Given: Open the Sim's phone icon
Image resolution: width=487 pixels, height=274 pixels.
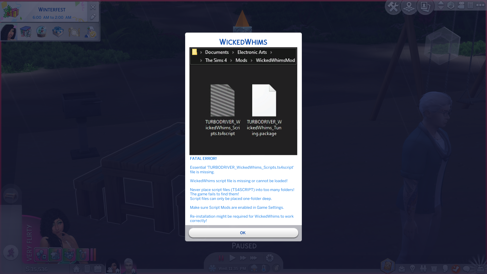Looking at the screenshot, I should pyautogui.click(x=87, y=269).
